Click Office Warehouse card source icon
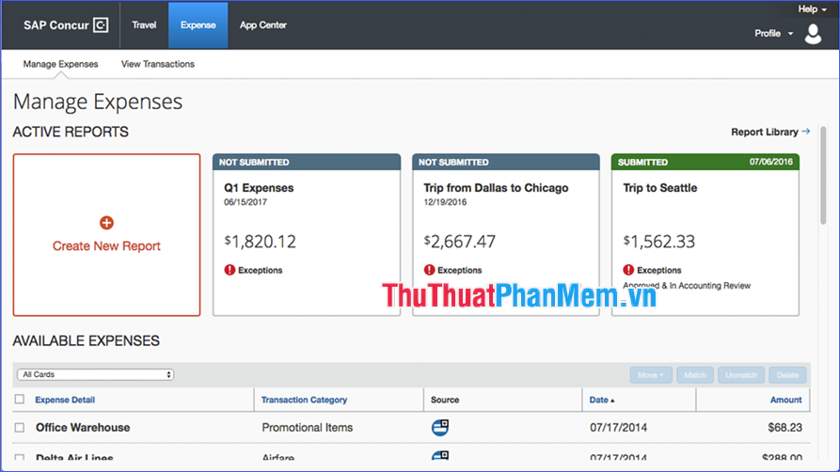The width and height of the screenshot is (840, 472). click(439, 427)
